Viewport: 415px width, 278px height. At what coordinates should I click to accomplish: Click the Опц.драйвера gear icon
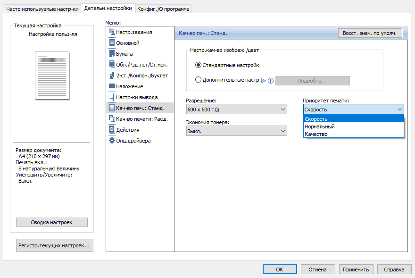coord(112,141)
